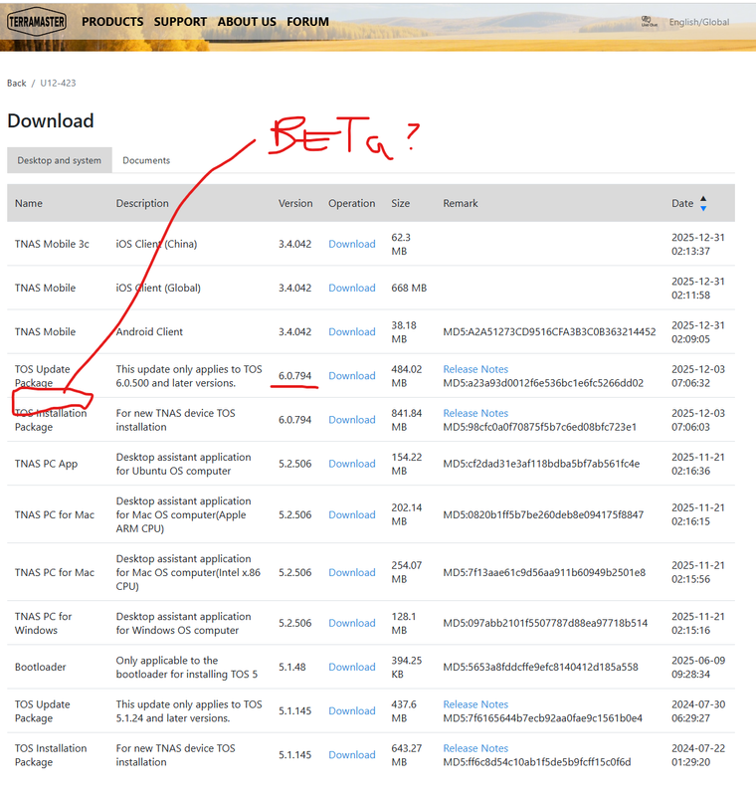Image resolution: width=756 pixels, height=796 pixels.
Task: Open Release Notes for the 484.02 MB TOS 6.0.794 update package
Action: 475,369
